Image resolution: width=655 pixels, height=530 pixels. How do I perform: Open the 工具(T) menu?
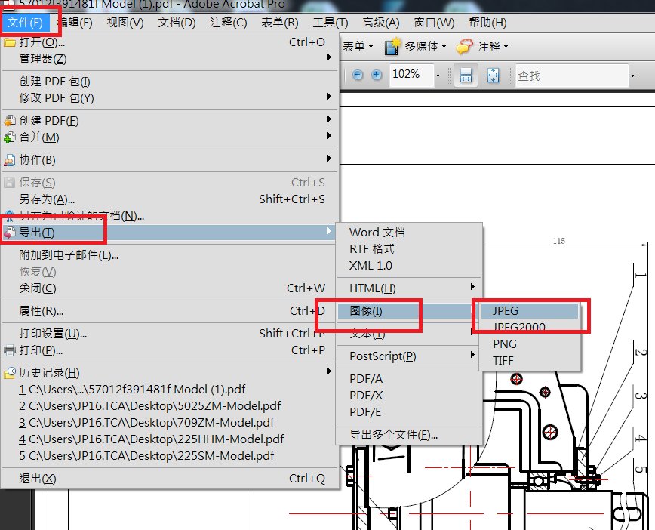coord(331,22)
